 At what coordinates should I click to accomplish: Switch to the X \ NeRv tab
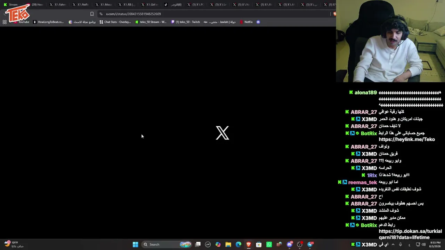coord(80,5)
